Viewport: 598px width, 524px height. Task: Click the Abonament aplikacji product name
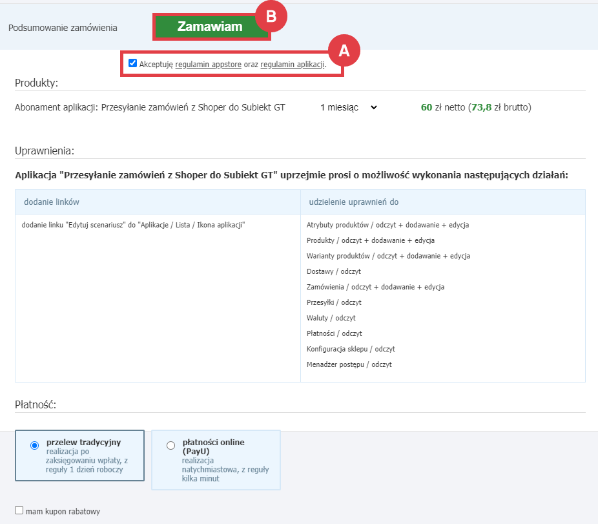150,107
